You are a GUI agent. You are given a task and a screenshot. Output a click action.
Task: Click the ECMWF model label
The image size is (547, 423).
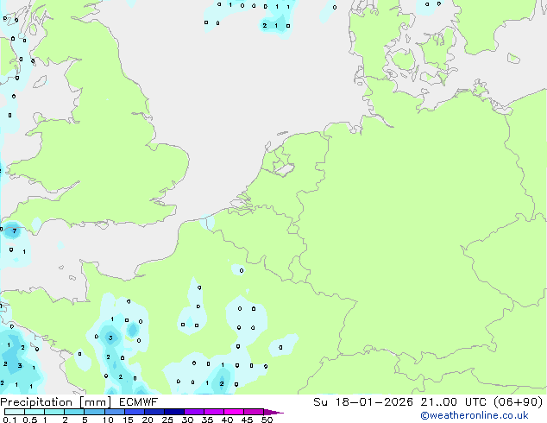pyautogui.click(x=139, y=402)
